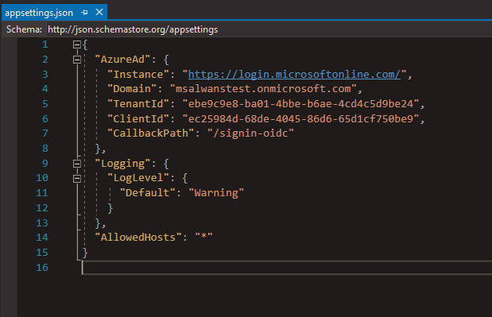Collapse the Logging section
This screenshot has height=317, width=492.
(77, 164)
